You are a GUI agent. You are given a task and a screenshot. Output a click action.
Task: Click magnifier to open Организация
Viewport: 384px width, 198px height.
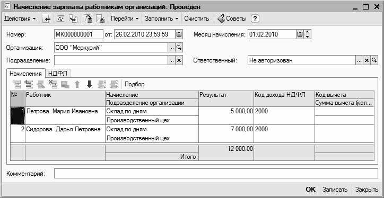point(179,48)
